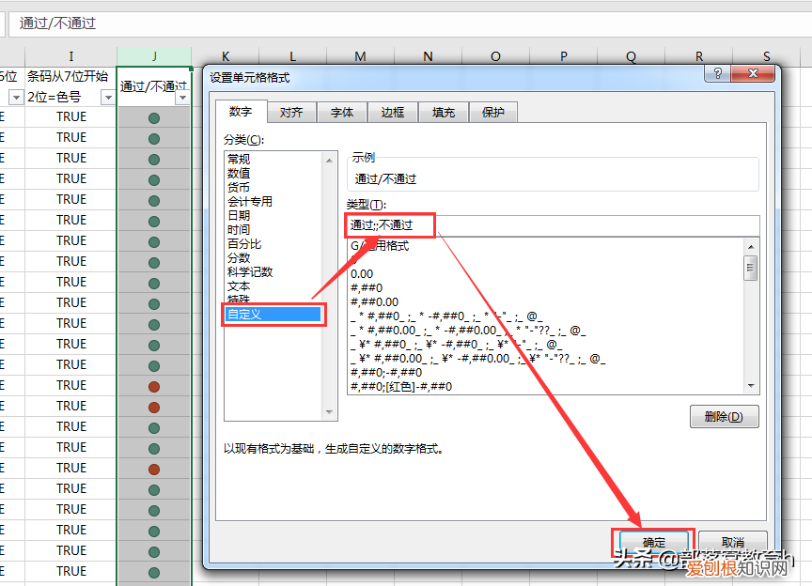812x586 pixels.
Task: Click the 确定 button to confirm
Action: point(652,542)
